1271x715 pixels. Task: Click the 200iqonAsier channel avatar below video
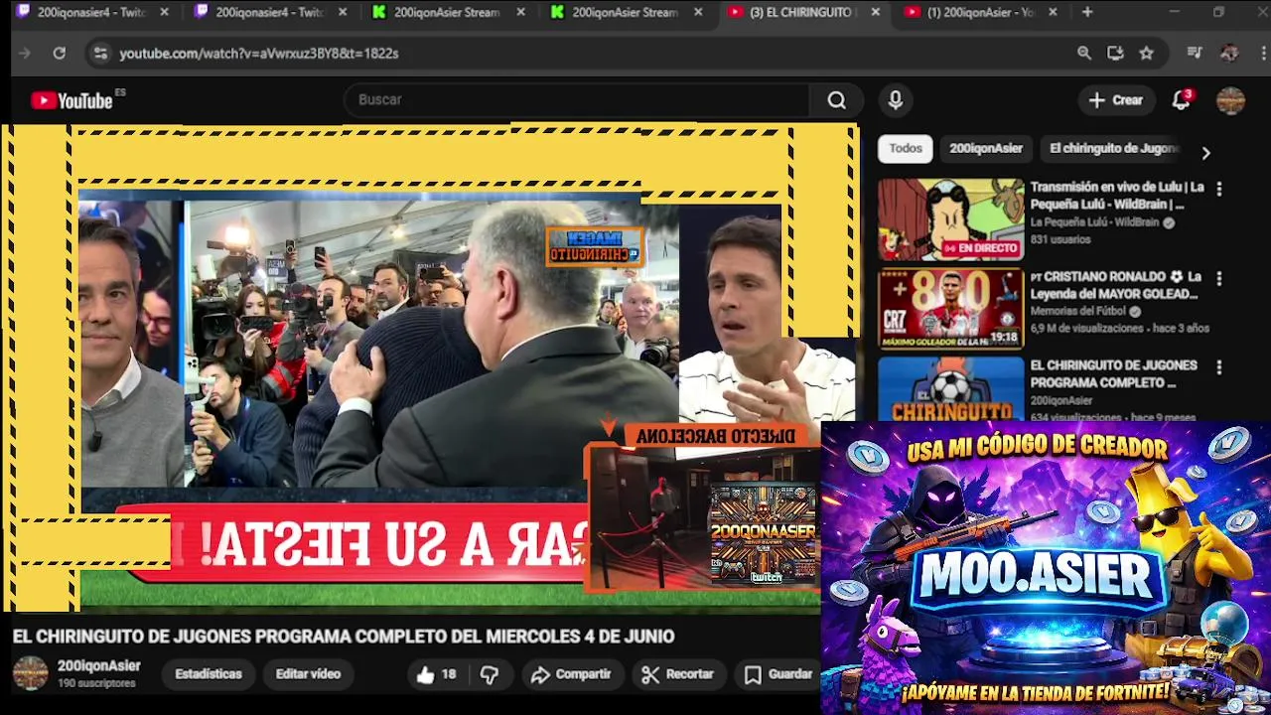[x=30, y=673]
